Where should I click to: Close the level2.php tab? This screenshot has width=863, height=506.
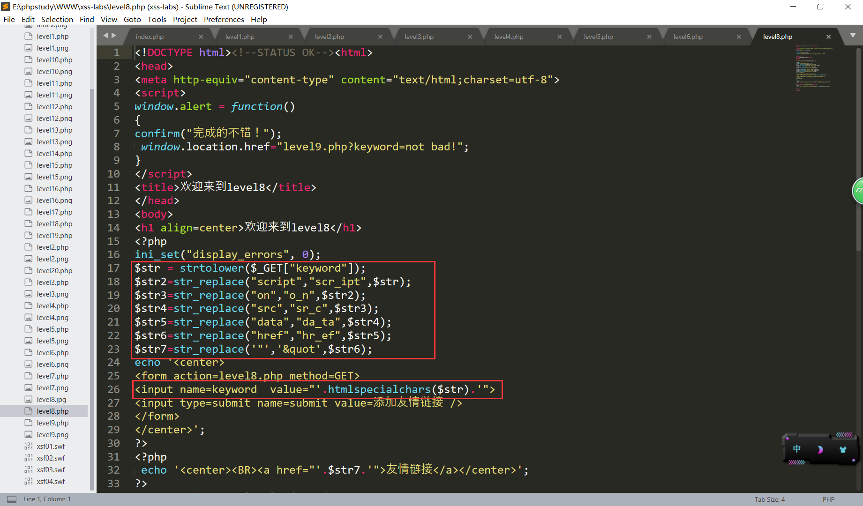click(x=380, y=37)
